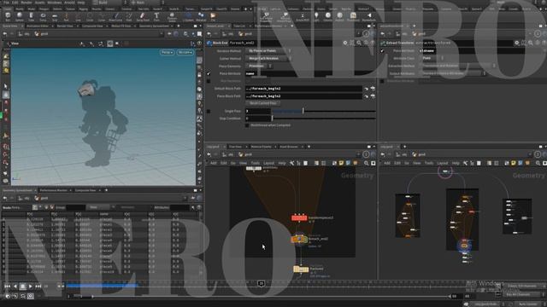Select the Draw Curve shelf tool
The width and height of the screenshot is (547, 307).
[x=115, y=16]
